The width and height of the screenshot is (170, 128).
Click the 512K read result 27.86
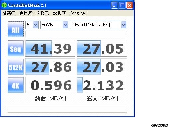point(50,67)
